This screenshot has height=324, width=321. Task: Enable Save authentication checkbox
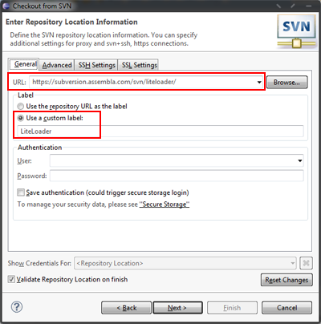pos(21,192)
